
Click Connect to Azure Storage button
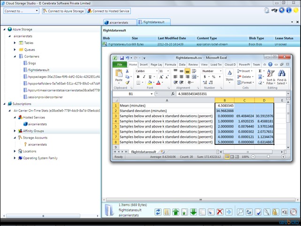point(64,11)
